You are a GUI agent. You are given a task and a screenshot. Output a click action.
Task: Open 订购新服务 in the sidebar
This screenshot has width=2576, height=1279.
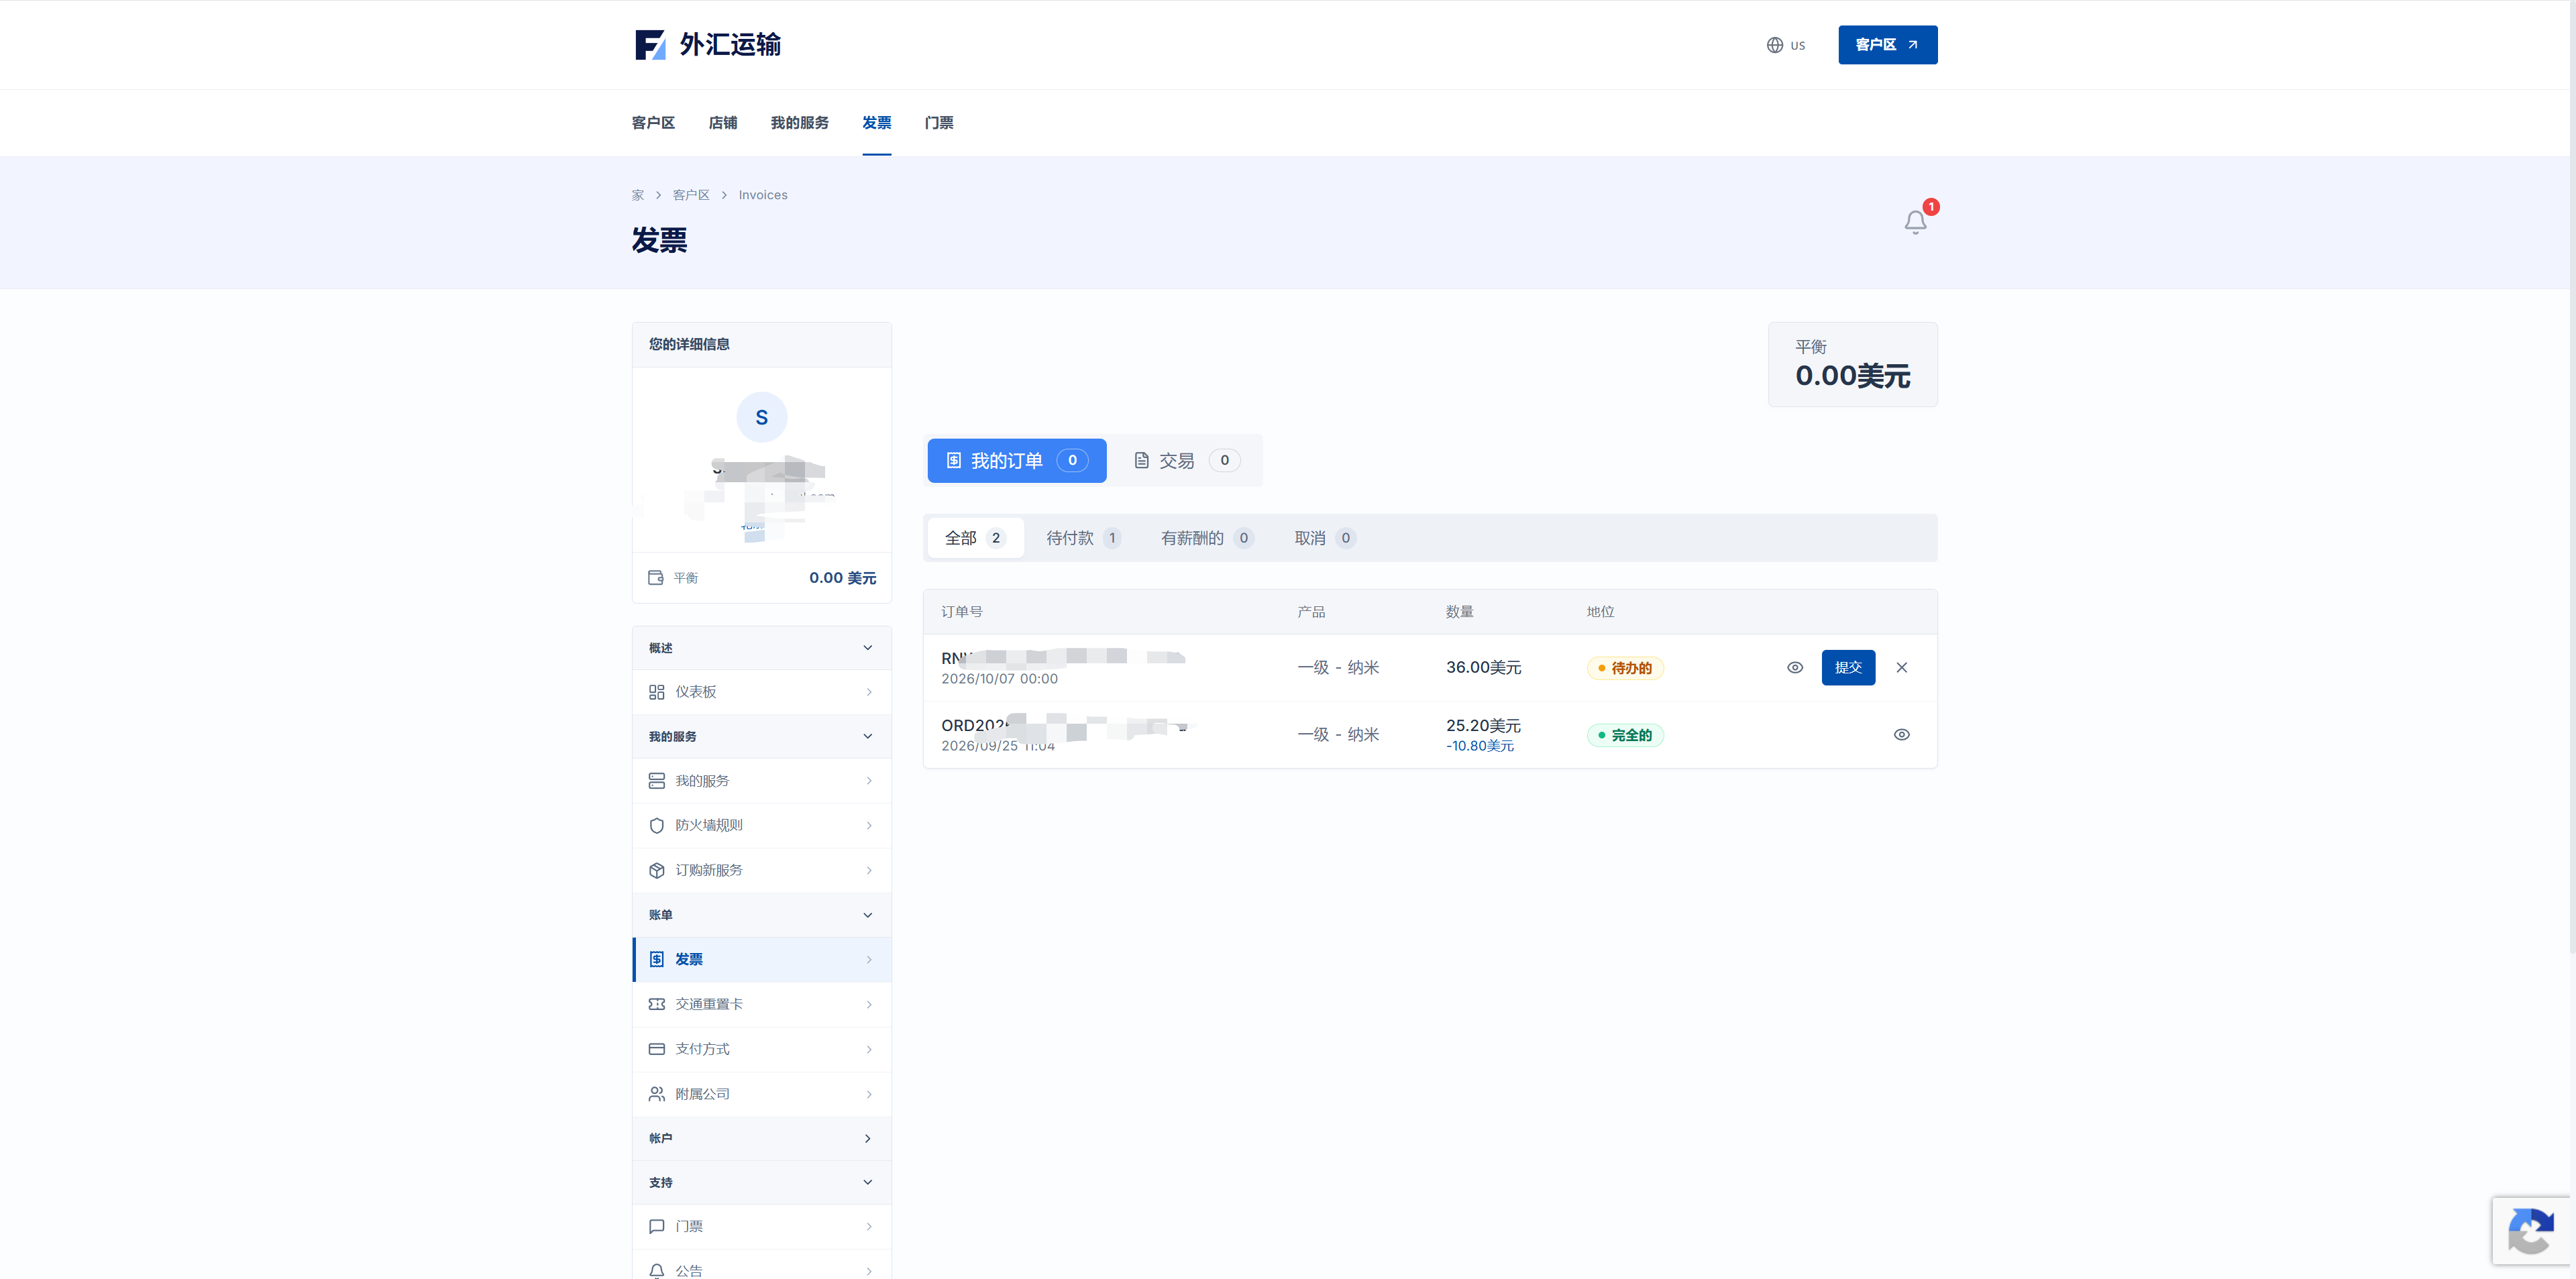click(x=762, y=870)
